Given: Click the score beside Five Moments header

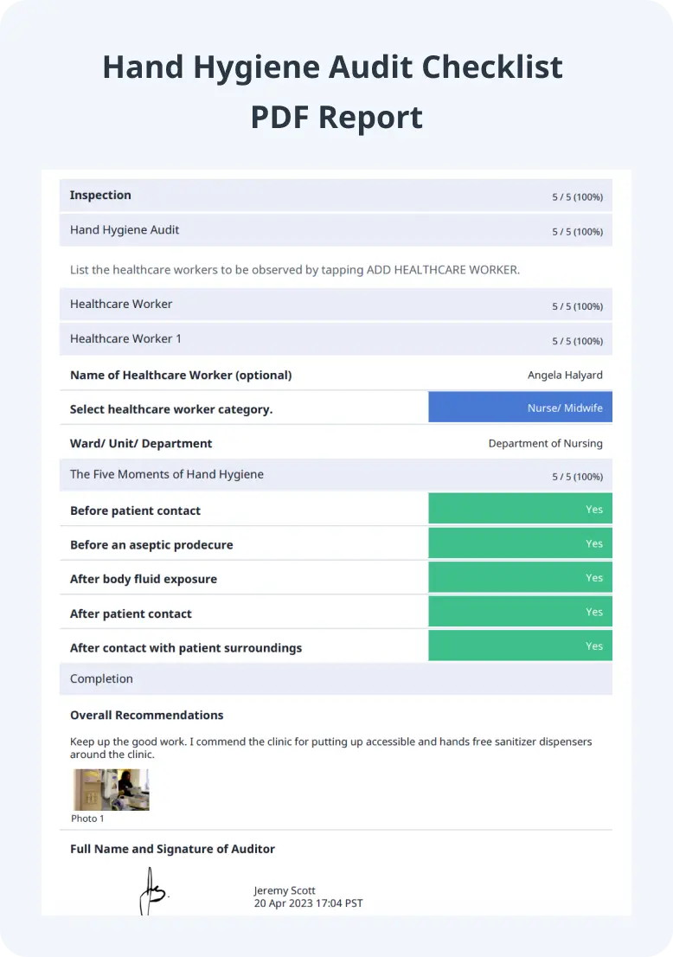Looking at the screenshot, I should point(577,477).
